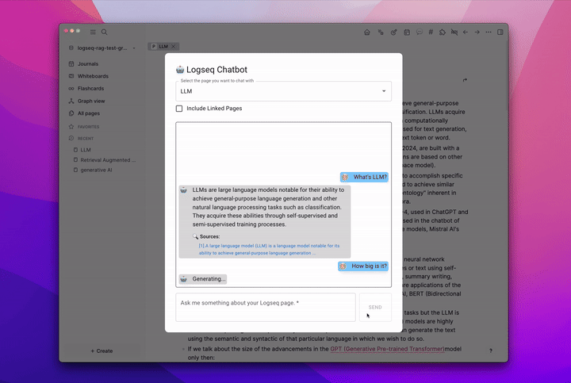
Task: Click the message input field
Action: coord(266,308)
